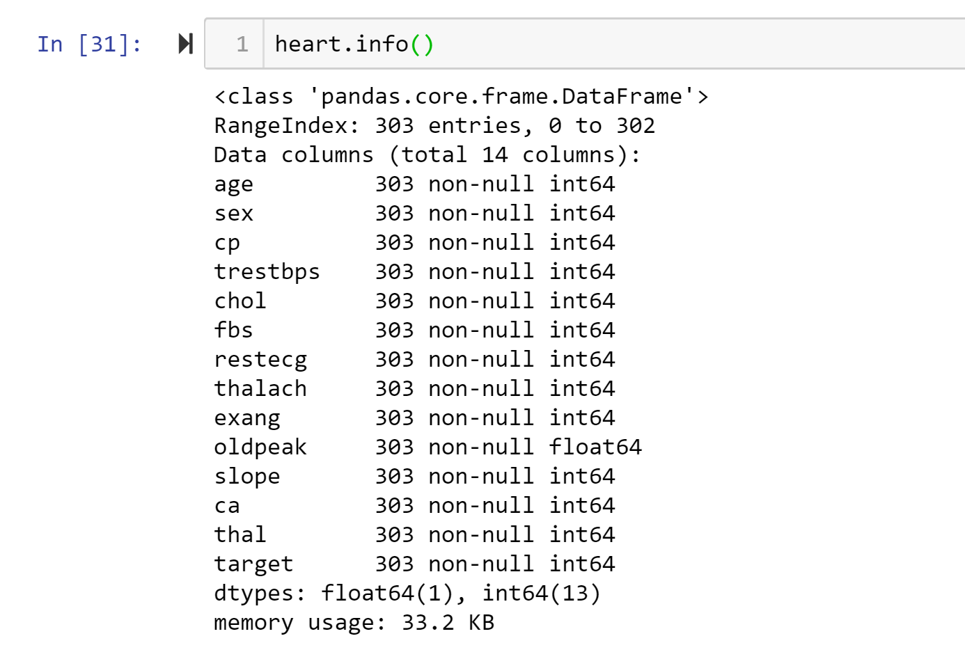
Task: Click the trestbps column name in output
Action: (265, 271)
